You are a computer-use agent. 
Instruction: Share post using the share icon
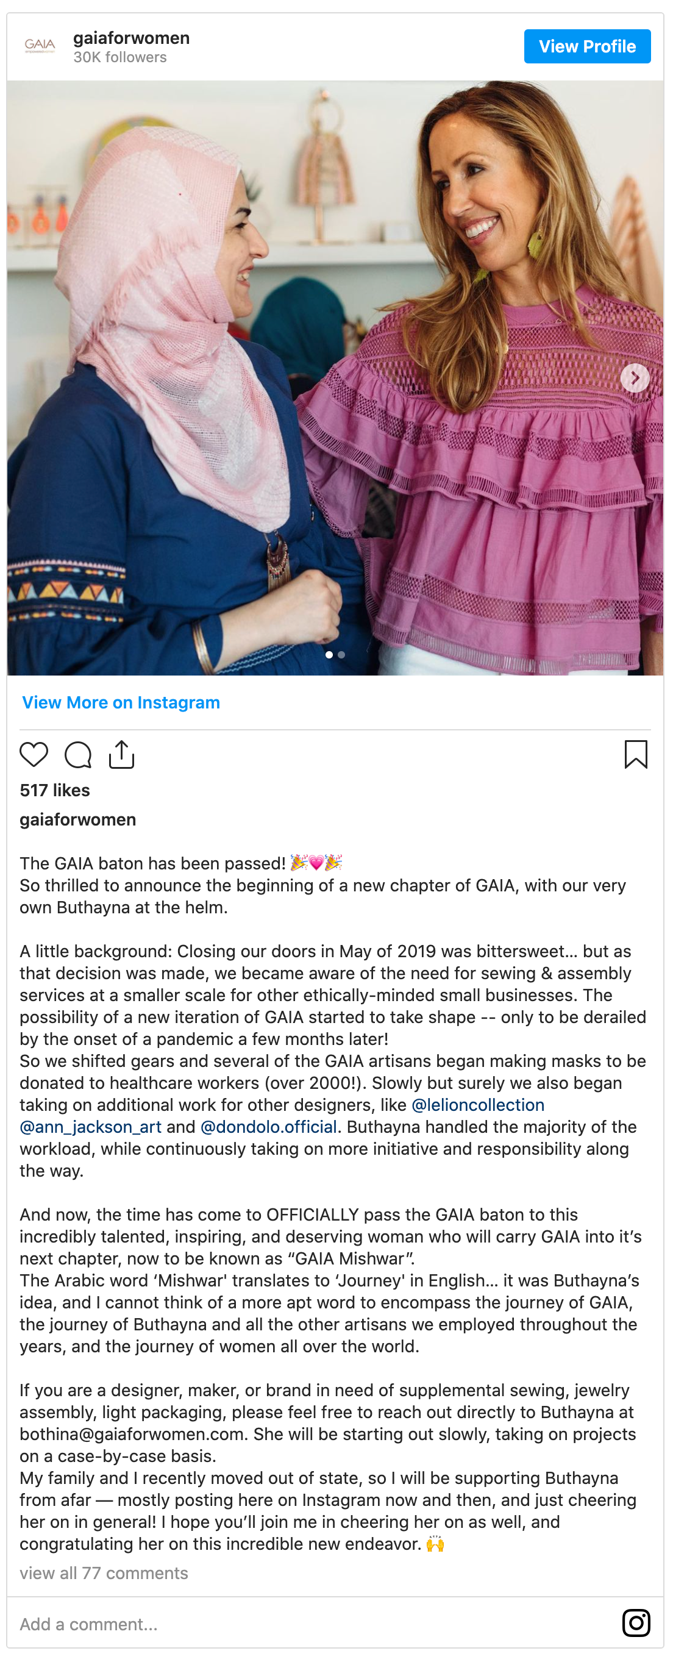point(121,754)
